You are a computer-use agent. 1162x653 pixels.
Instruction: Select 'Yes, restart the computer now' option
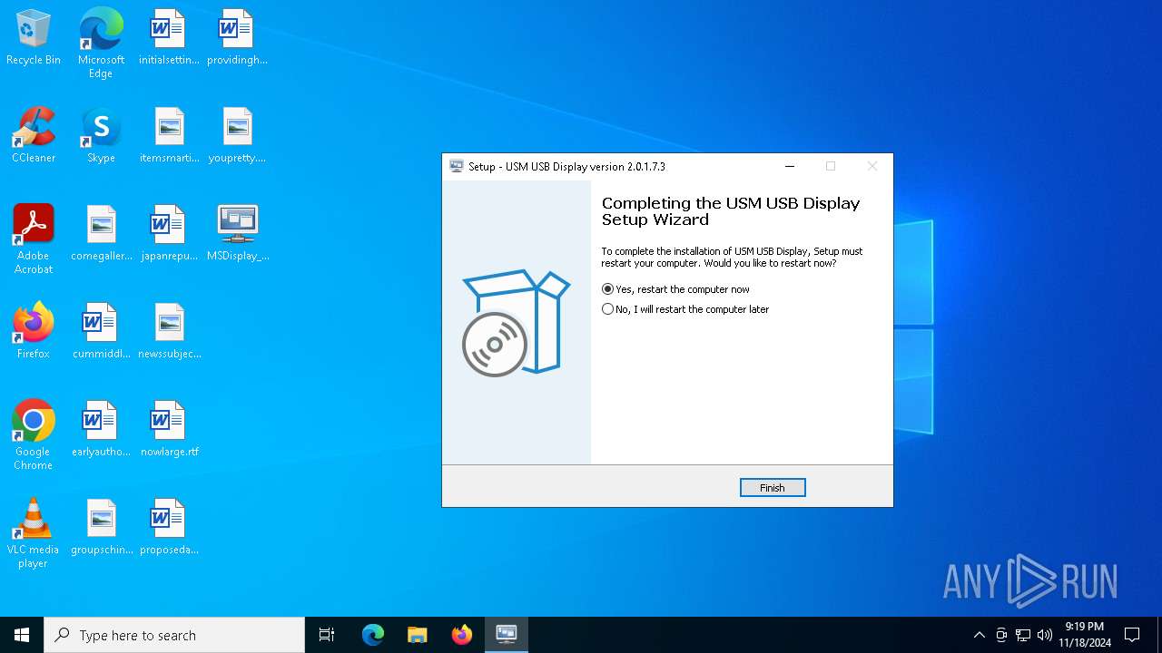[675, 289]
